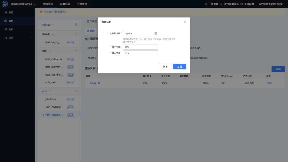Expand the admin@dtstack.com account menu
288x162 pixels.
(x=272, y=4)
